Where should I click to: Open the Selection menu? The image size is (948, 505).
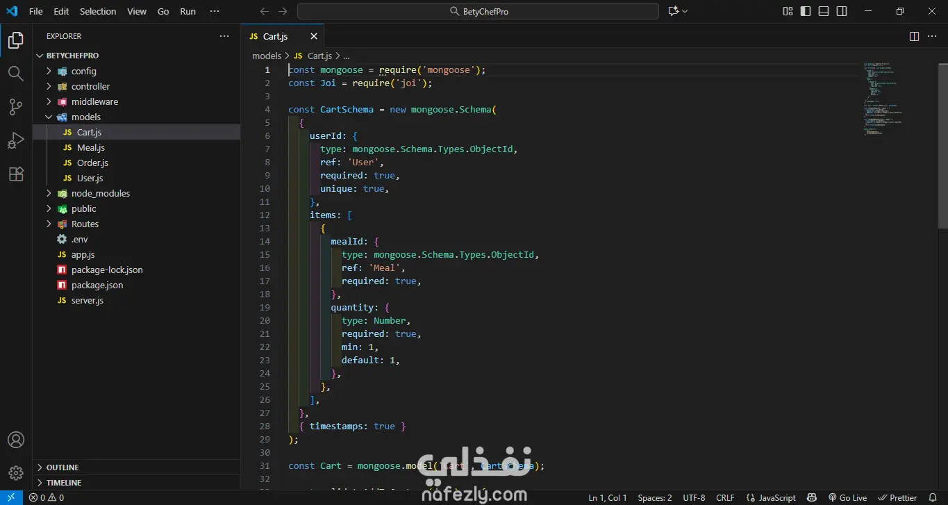point(98,11)
